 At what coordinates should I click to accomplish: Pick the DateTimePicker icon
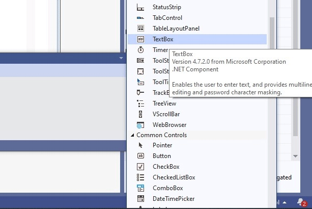[x=141, y=199]
